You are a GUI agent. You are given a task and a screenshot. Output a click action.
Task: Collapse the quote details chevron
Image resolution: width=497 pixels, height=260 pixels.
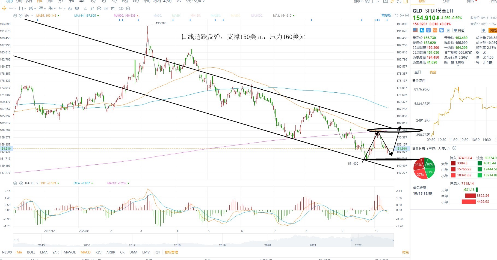[458, 66]
